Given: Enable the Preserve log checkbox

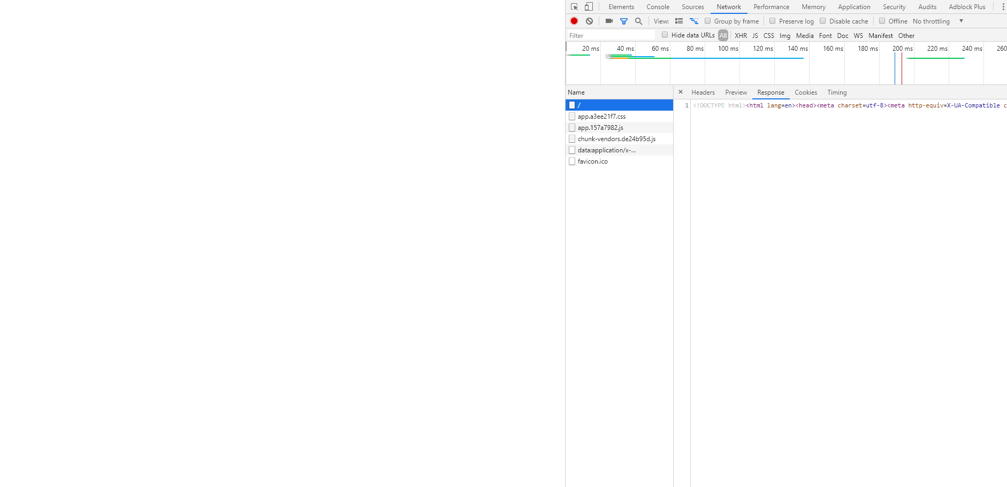Looking at the screenshot, I should point(772,21).
